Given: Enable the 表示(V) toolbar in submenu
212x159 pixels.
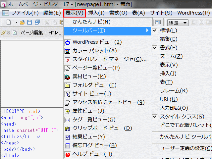Looking at the screenshot, I should click(x=182, y=65).
